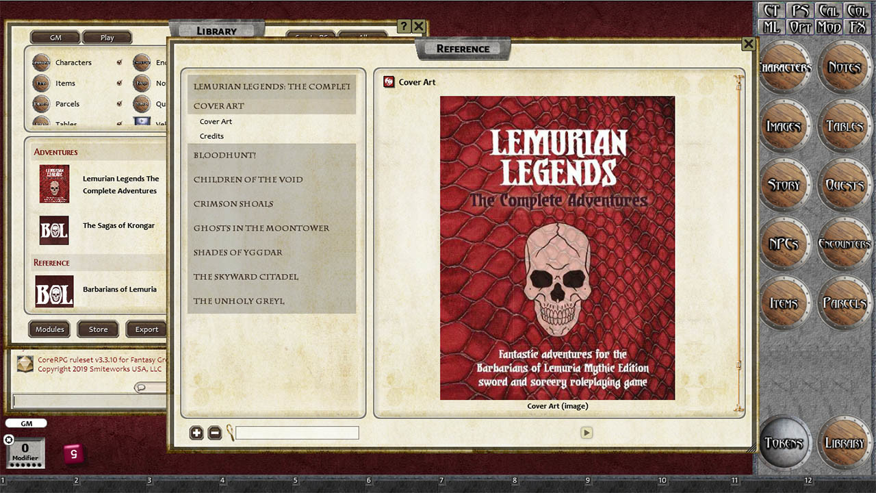Open the Encounters panel

tap(843, 242)
